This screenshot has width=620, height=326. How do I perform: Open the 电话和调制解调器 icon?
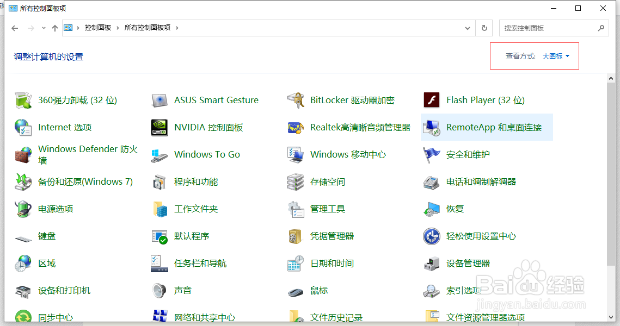point(432,182)
